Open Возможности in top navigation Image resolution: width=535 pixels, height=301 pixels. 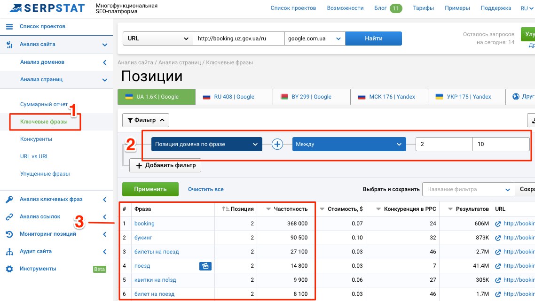coord(345,8)
